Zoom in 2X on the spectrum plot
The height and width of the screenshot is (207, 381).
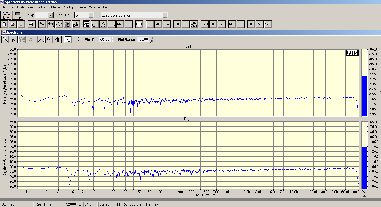14,39
